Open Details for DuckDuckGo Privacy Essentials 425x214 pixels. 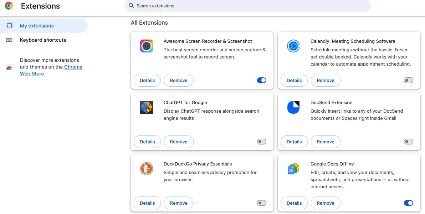[x=147, y=203]
